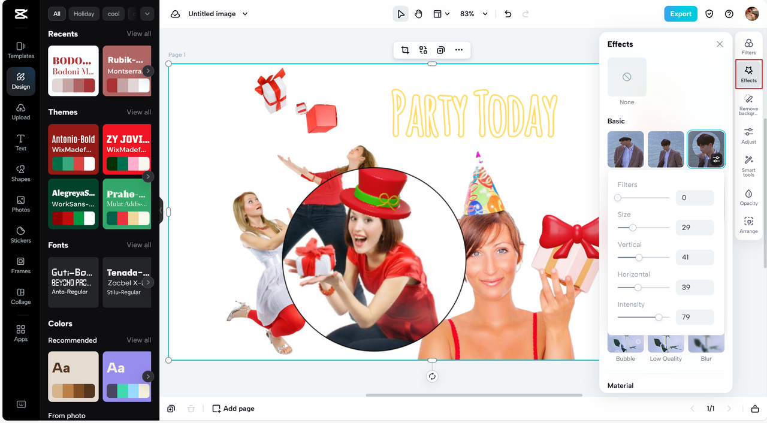This screenshot has height=423, width=767.
Task: Expand more Fonts with arrow
Action: pos(147,282)
